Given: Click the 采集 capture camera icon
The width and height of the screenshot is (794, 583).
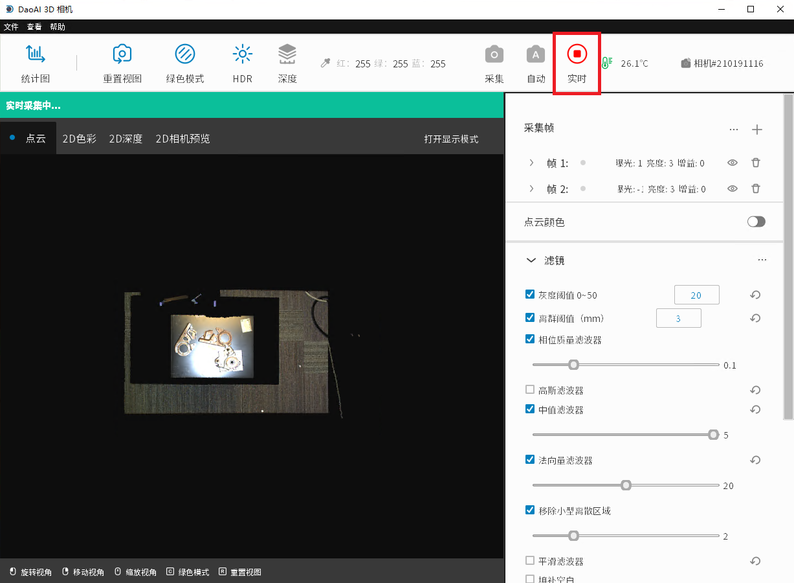Looking at the screenshot, I should click(494, 55).
